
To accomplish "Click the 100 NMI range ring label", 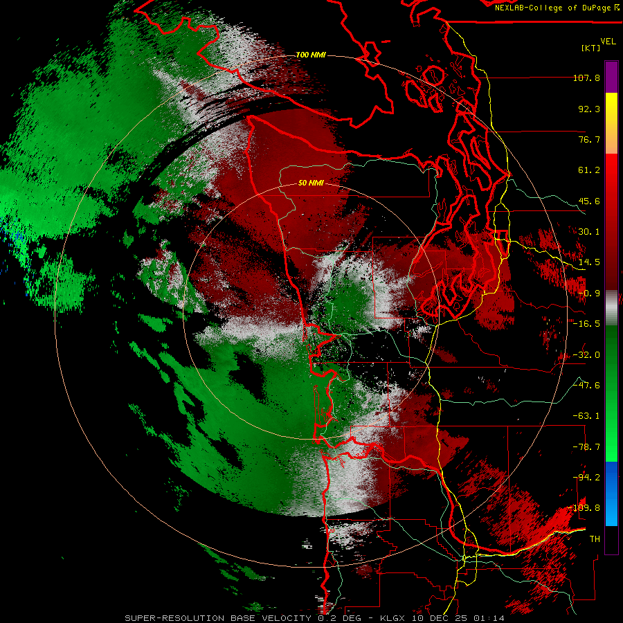I will (311, 55).
